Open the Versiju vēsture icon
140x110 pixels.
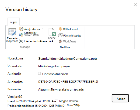21,29
